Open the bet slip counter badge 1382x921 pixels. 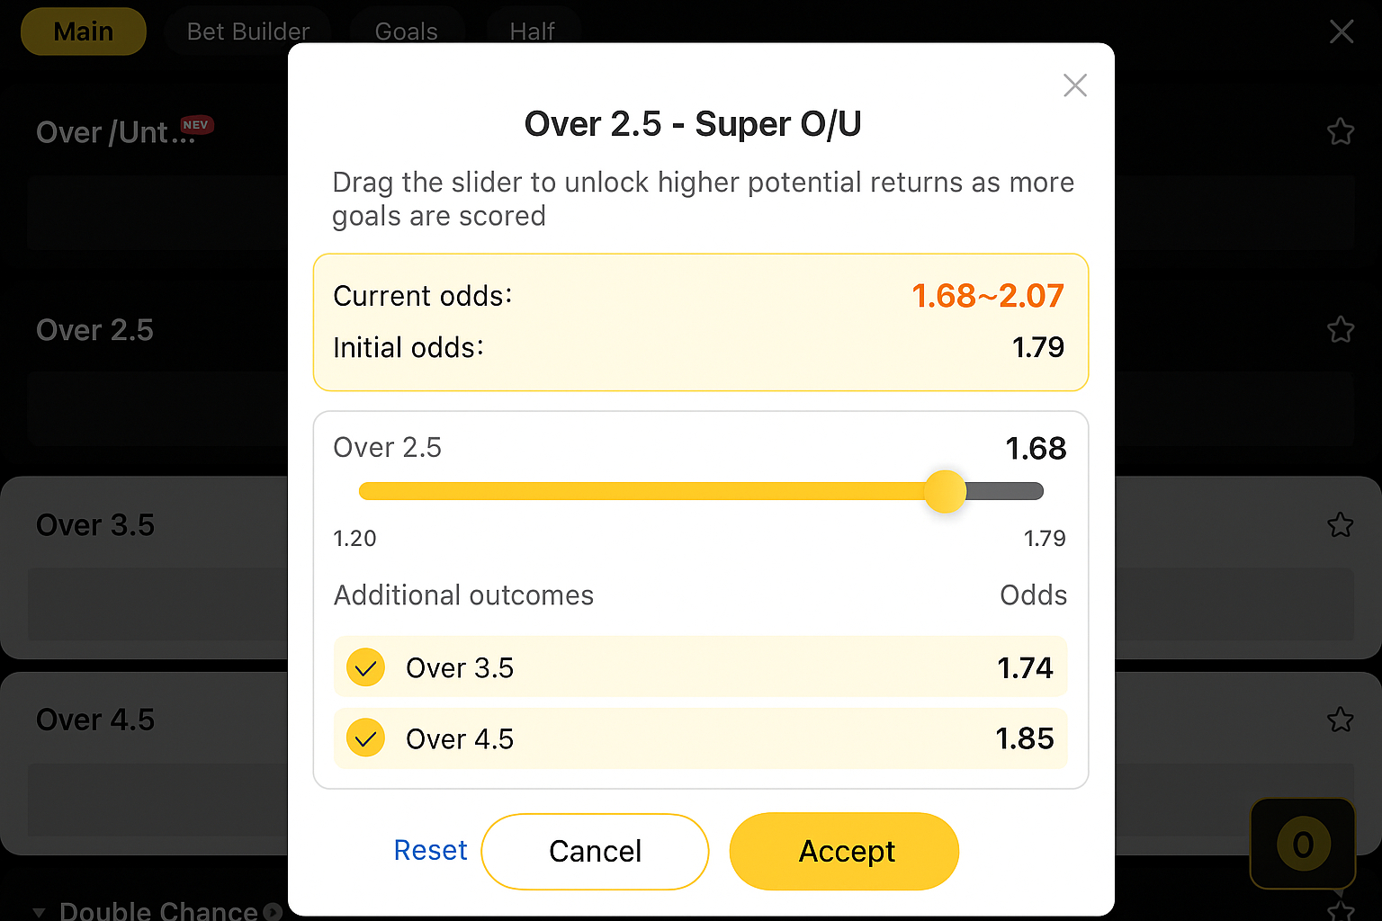1303,844
